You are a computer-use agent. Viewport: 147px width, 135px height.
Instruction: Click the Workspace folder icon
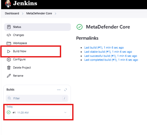click(9, 43)
